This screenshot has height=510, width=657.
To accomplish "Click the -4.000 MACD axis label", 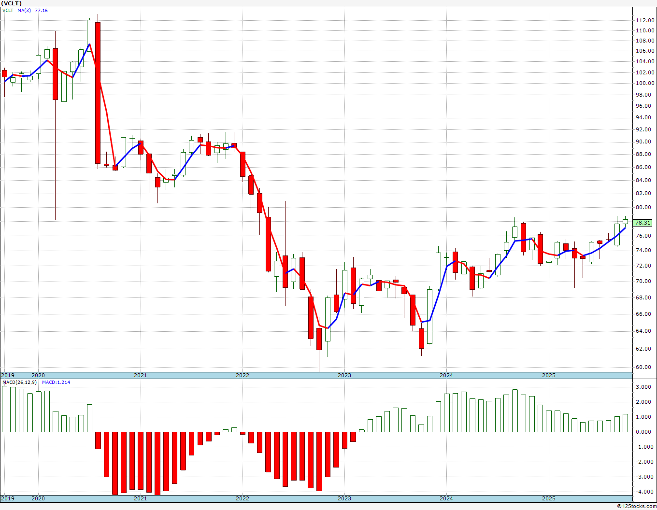I will coord(645,492).
